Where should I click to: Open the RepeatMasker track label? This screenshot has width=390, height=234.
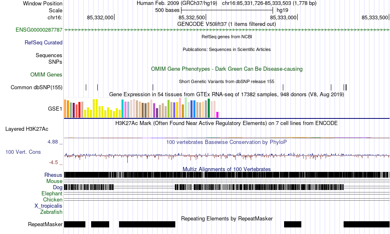pos(45,224)
